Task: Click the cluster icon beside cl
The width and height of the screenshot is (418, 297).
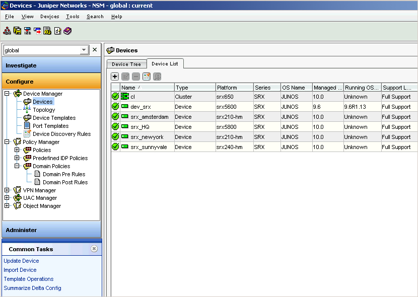Action: pyautogui.click(x=125, y=97)
